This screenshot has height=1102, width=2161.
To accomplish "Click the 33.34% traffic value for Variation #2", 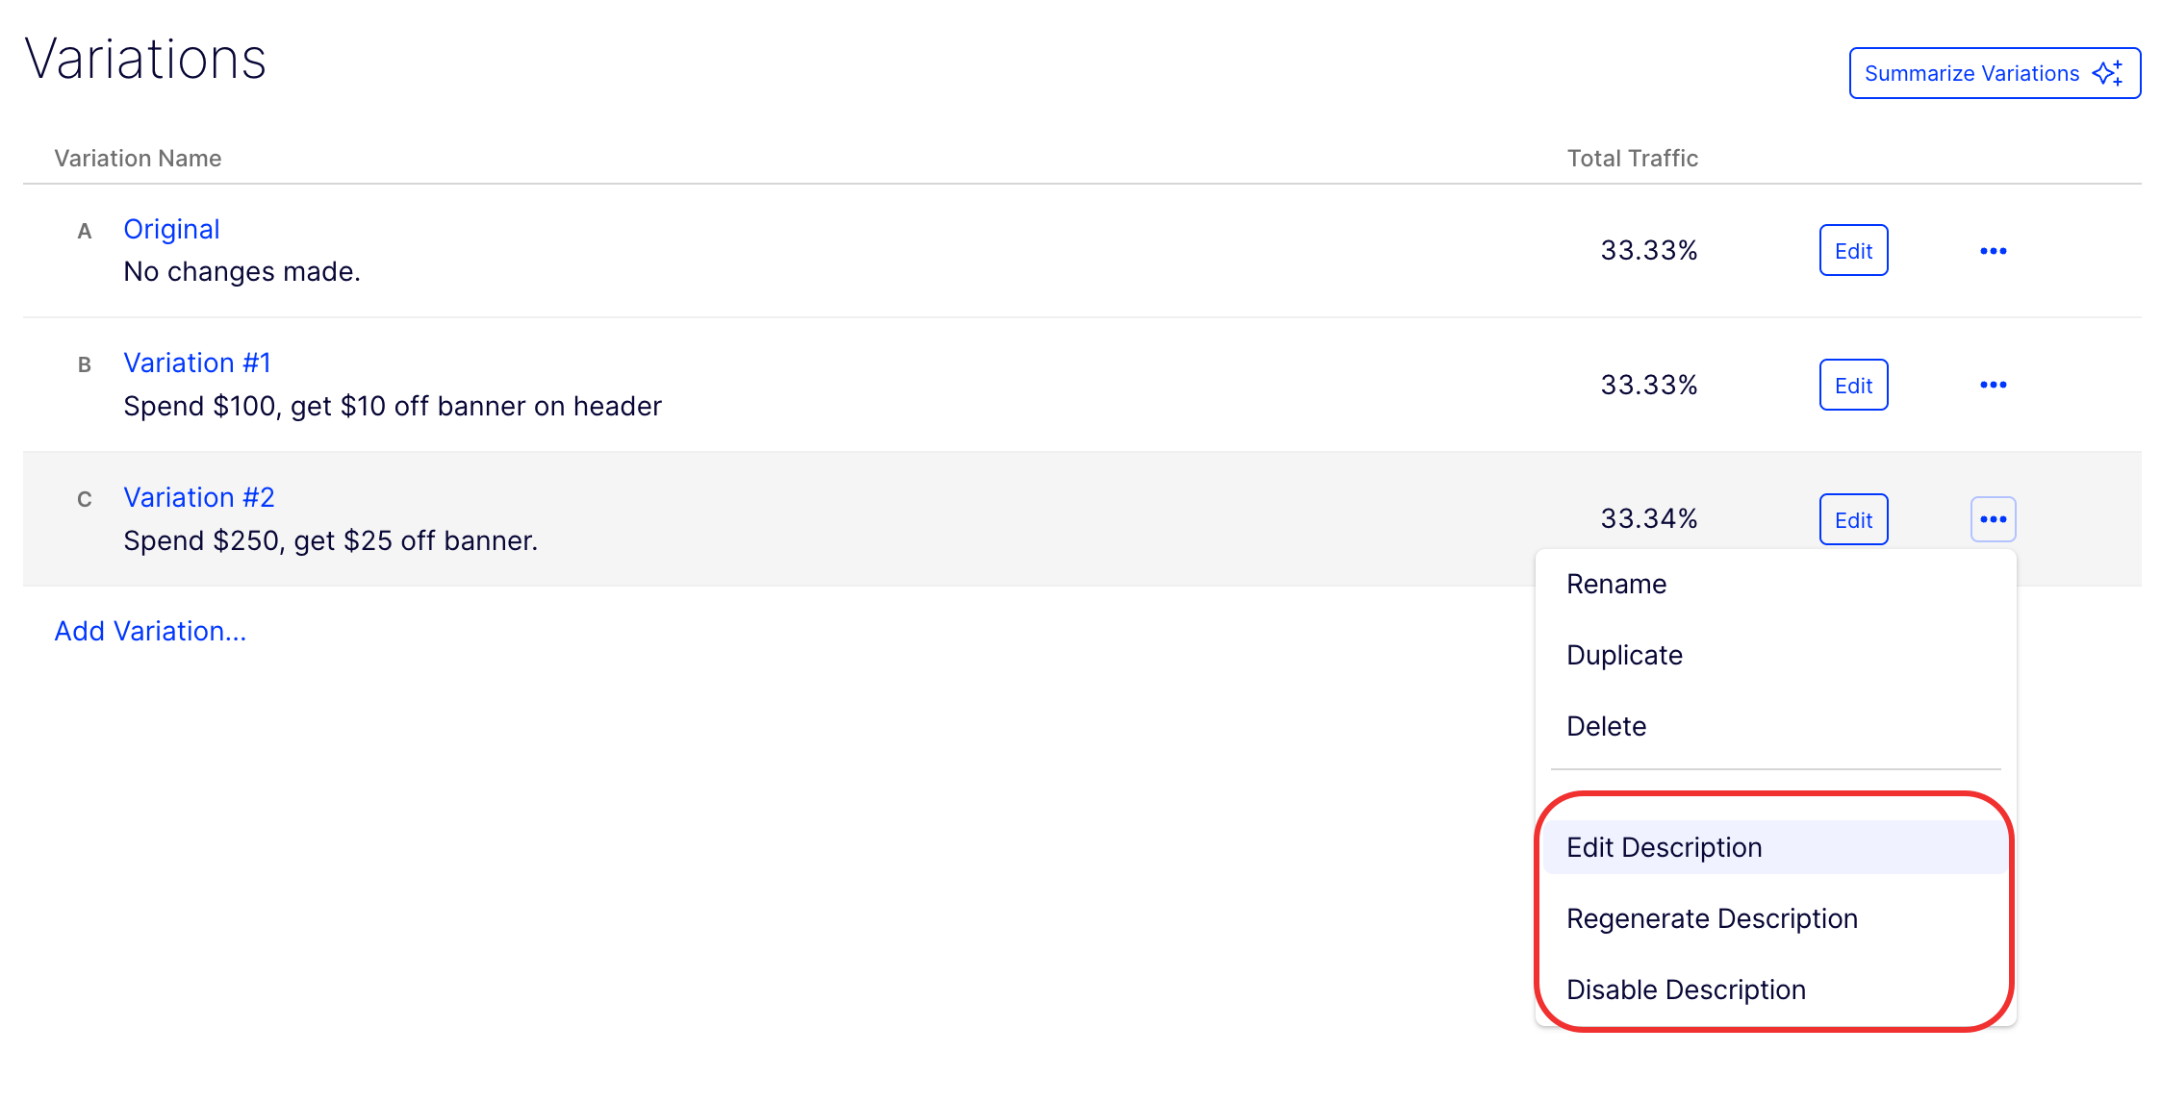I will pyautogui.click(x=1648, y=519).
